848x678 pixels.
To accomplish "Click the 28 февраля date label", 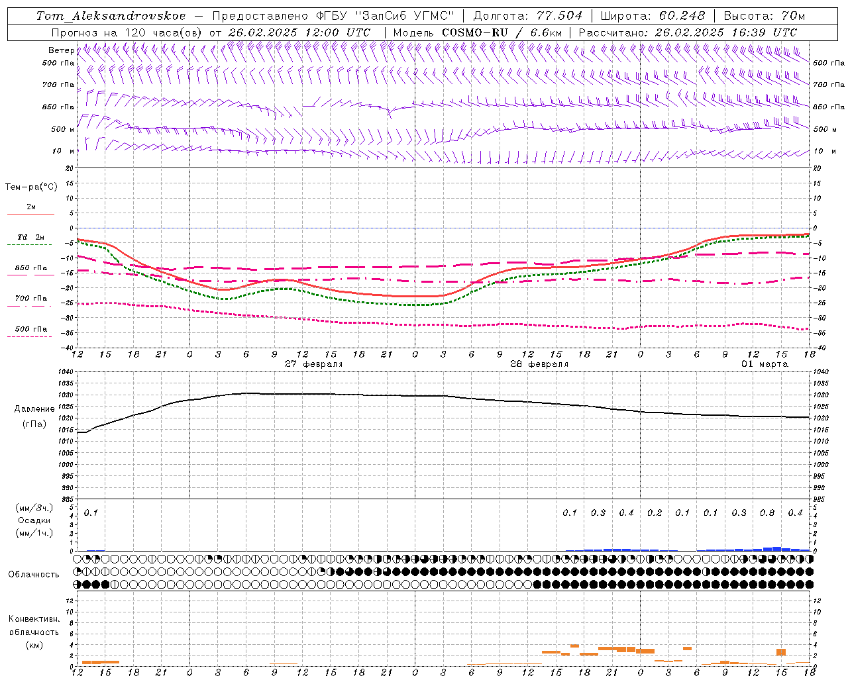I will pos(539,364).
